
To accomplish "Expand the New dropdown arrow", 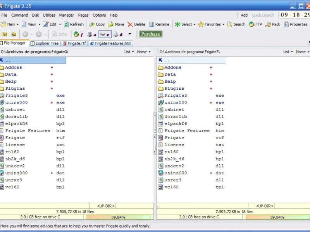I will (18, 24).
